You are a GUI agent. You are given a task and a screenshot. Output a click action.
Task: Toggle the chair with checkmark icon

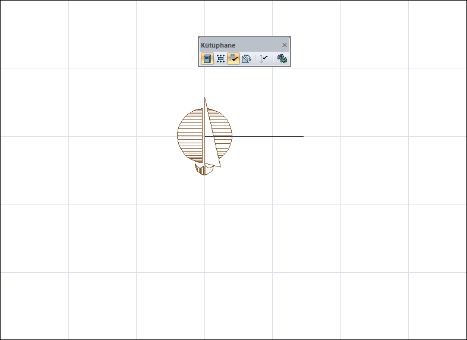233,58
